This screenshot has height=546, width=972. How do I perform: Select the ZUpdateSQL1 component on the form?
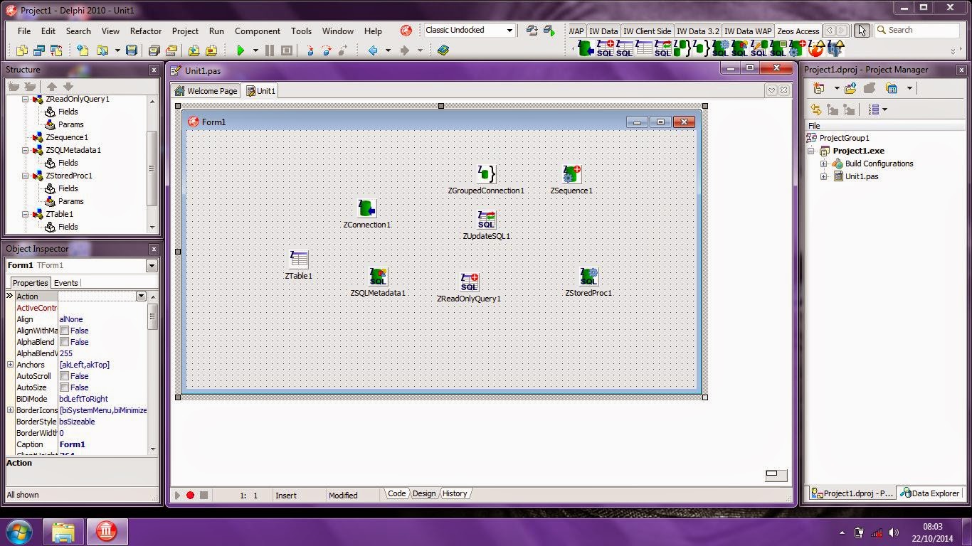pos(486,220)
